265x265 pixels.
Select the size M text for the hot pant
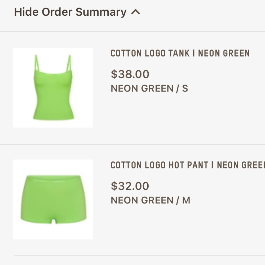point(187,200)
